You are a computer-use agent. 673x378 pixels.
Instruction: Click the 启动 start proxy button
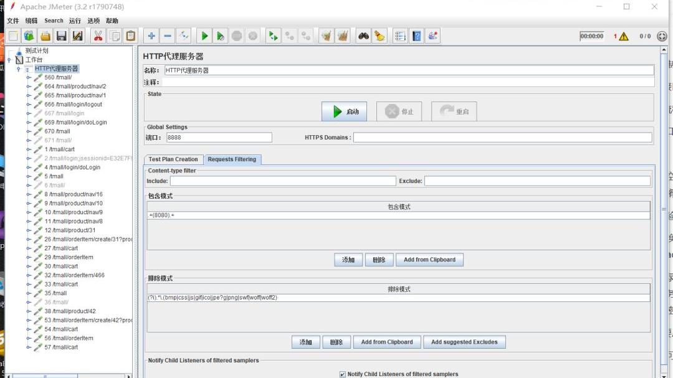click(344, 111)
